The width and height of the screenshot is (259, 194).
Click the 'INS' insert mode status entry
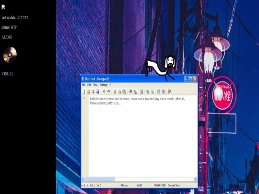[164, 185]
